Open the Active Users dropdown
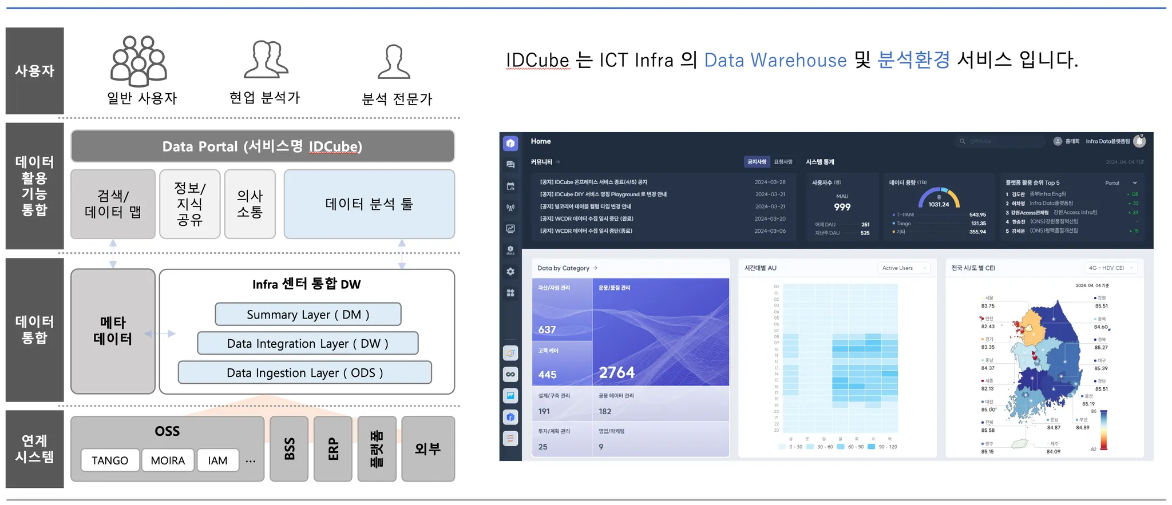The image size is (1172, 505). tap(904, 268)
